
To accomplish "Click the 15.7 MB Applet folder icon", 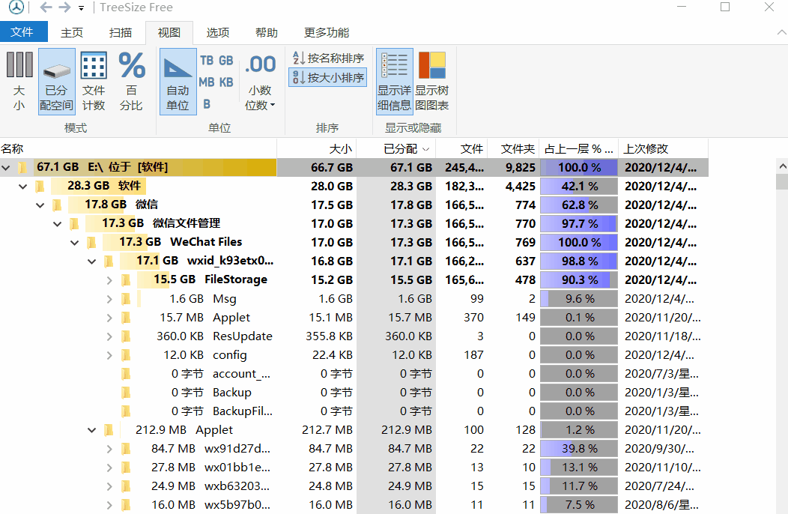I will [x=126, y=318].
